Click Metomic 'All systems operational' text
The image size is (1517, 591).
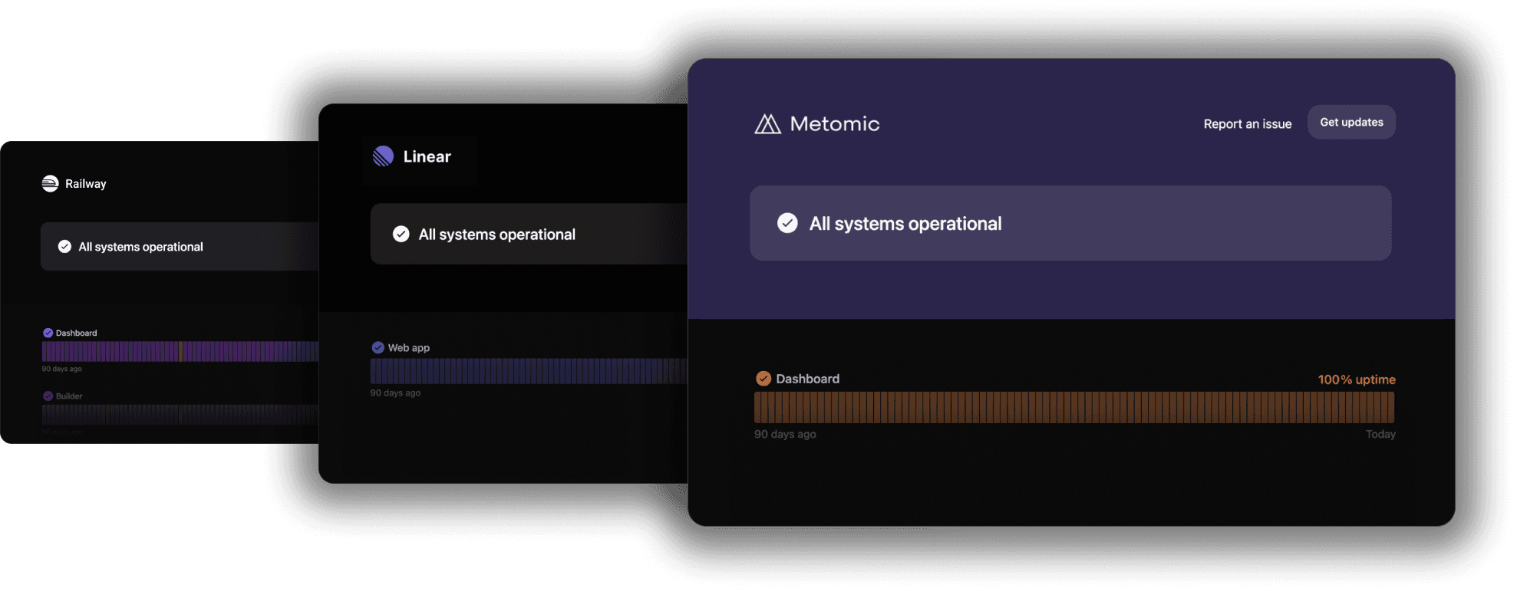point(905,223)
